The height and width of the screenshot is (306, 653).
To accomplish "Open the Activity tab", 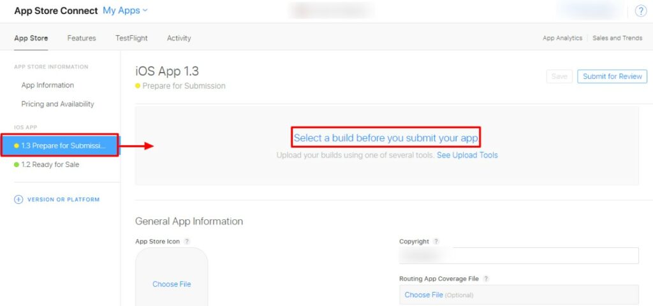I will pos(179,38).
